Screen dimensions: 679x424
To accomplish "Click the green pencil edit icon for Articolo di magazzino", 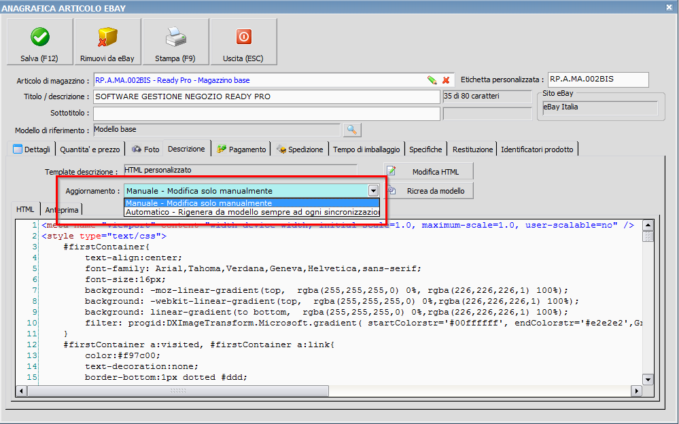I will (x=432, y=80).
